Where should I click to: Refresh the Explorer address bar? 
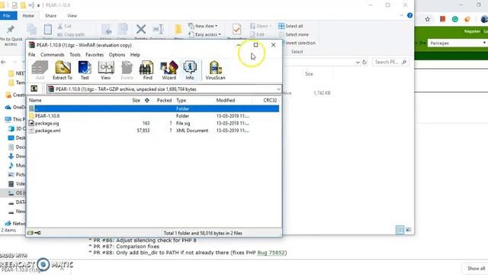click(364, 62)
